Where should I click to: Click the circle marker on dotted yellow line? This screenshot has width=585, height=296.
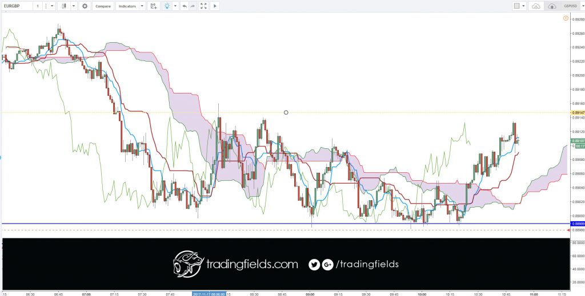click(286, 112)
